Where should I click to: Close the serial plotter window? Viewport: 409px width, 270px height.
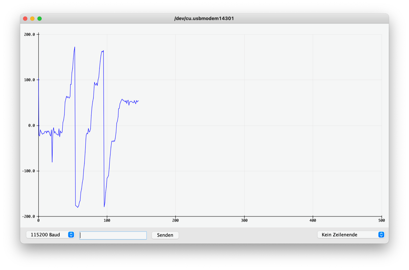point(25,18)
